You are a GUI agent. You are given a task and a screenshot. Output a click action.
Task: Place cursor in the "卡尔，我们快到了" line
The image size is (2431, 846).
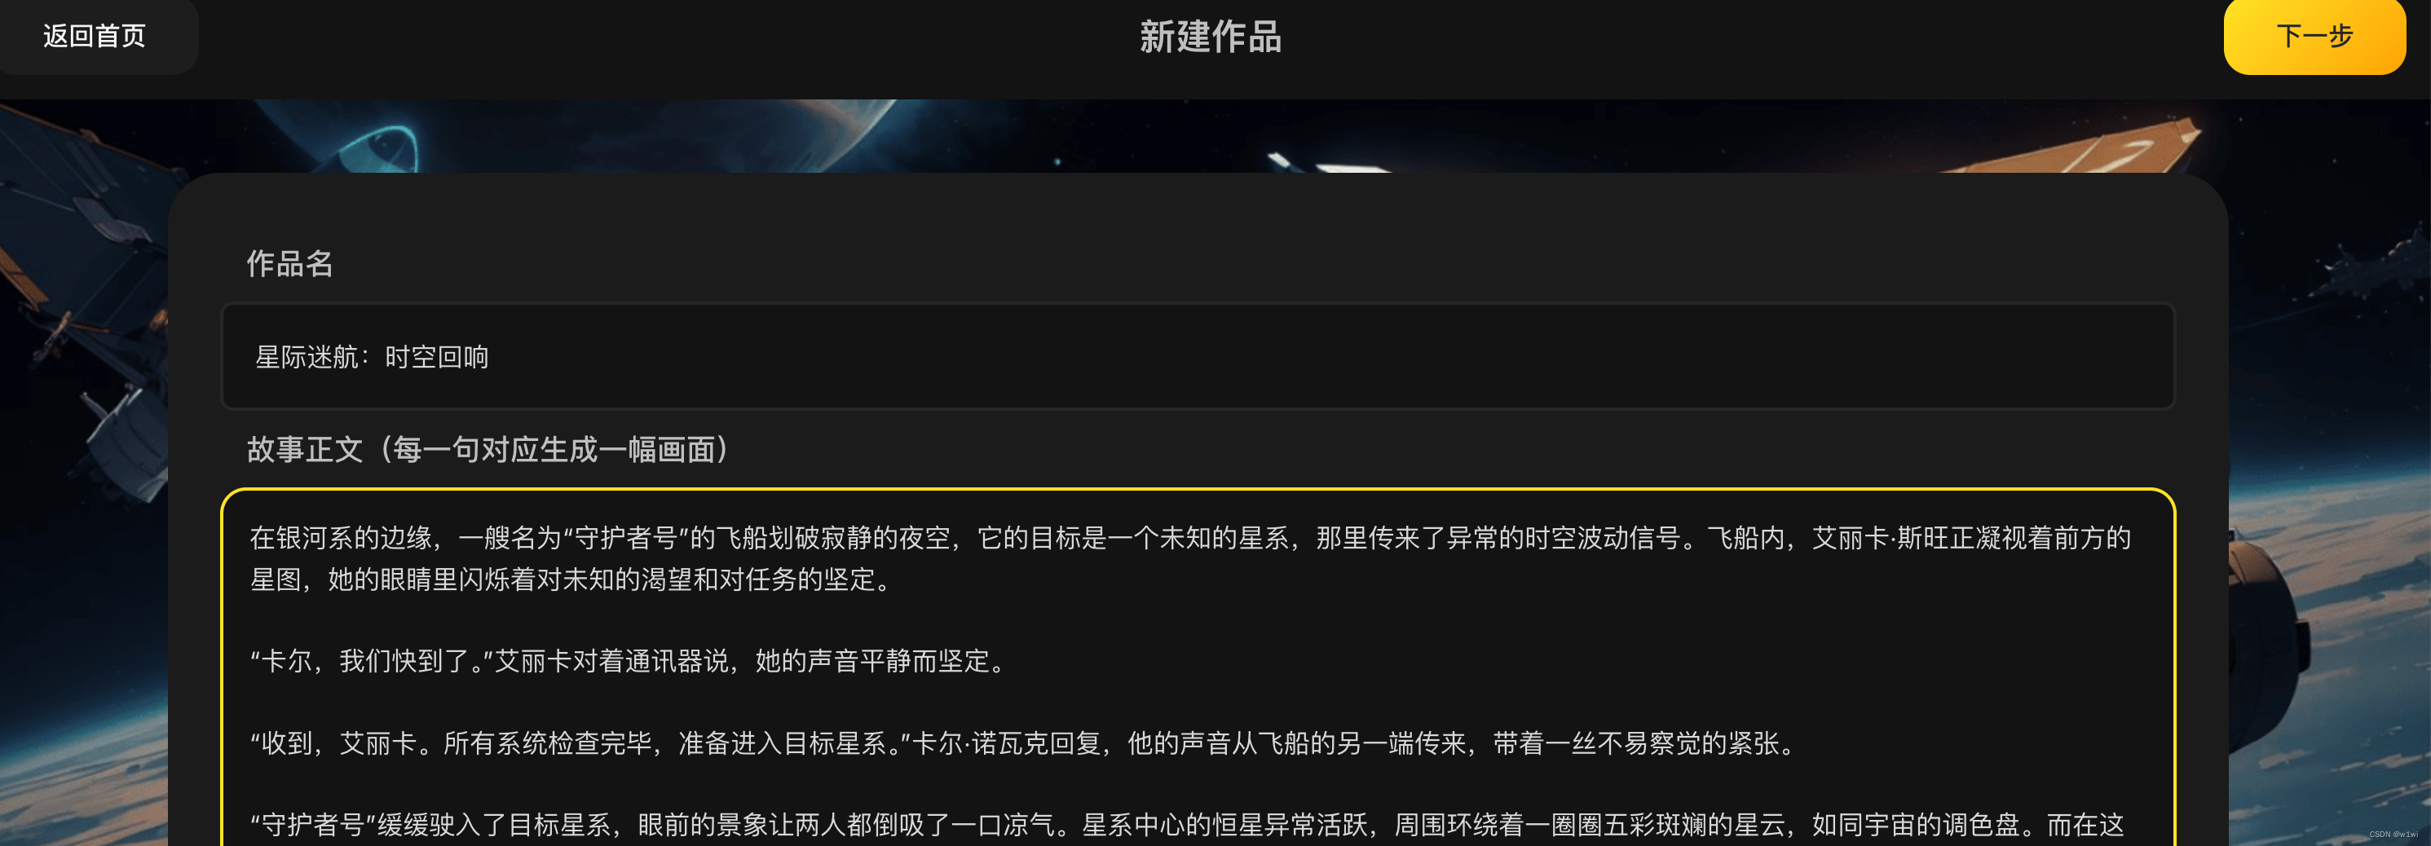629,661
